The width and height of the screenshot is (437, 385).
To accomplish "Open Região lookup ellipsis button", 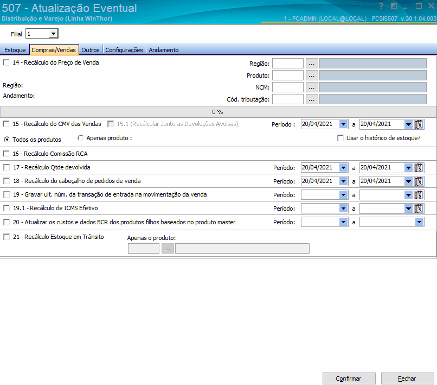I will tap(312, 64).
